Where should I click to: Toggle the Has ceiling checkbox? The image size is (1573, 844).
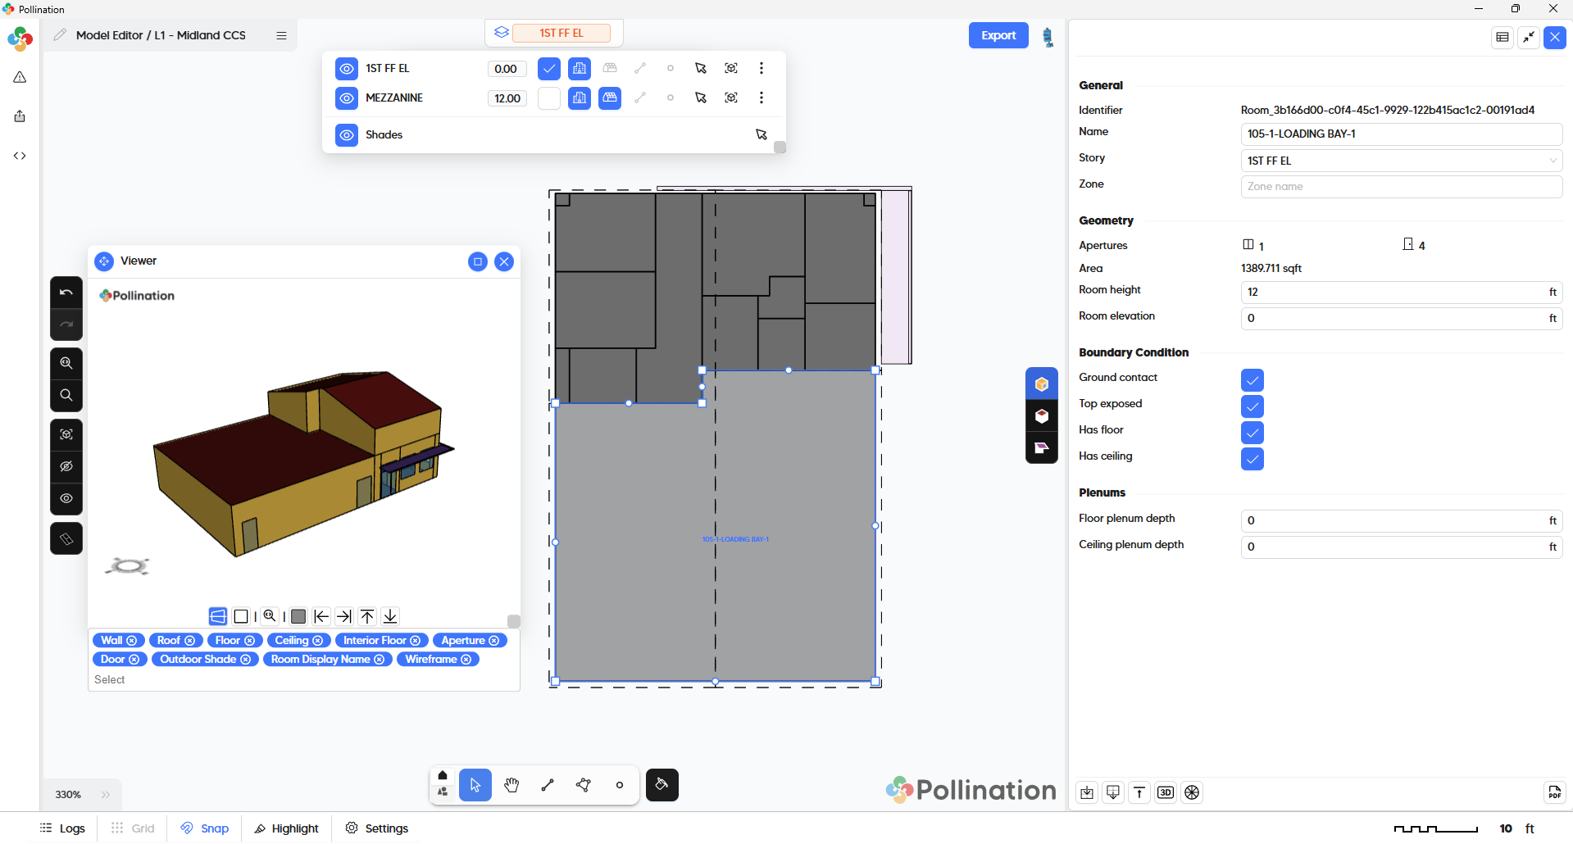click(x=1252, y=459)
